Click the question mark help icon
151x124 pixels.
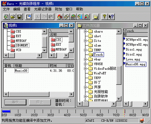tap(104, 17)
